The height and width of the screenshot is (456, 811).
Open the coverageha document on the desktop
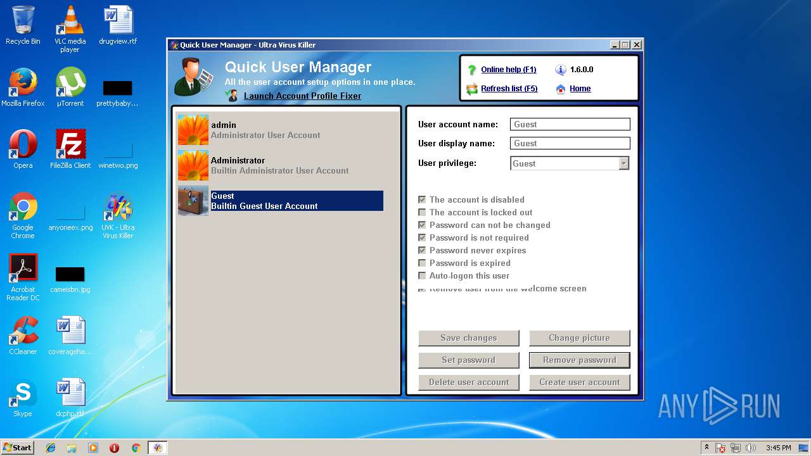[70, 336]
